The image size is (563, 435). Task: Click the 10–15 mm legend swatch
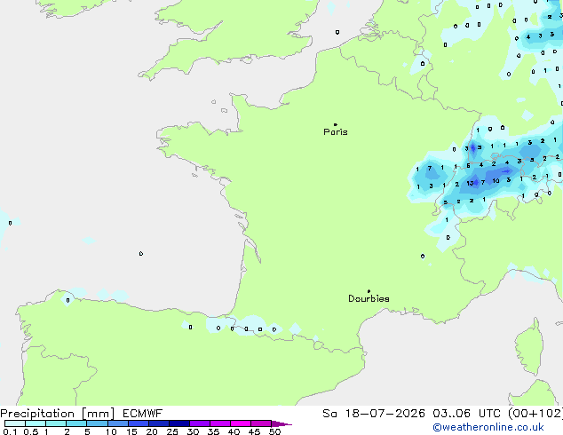point(117,423)
